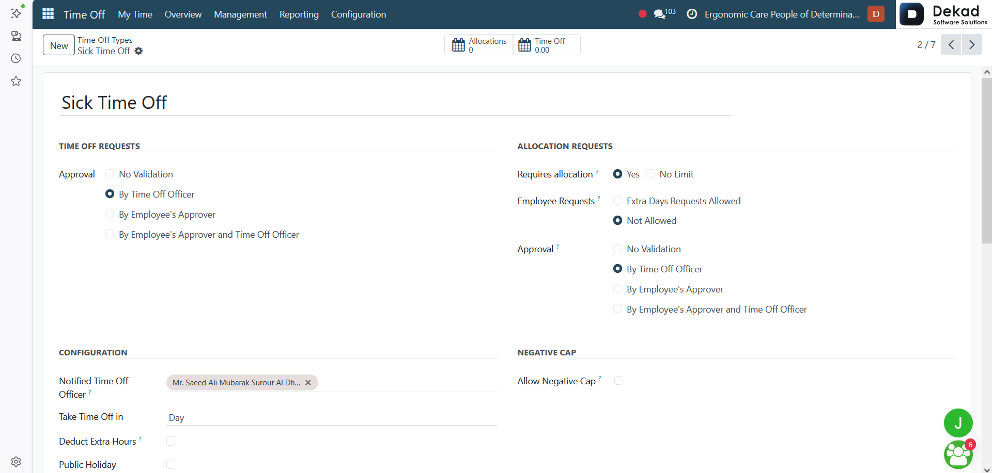Select No Validation for allocation approval
Screen dimensions: 992x473
pyautogui.click(x=617, y=249)
